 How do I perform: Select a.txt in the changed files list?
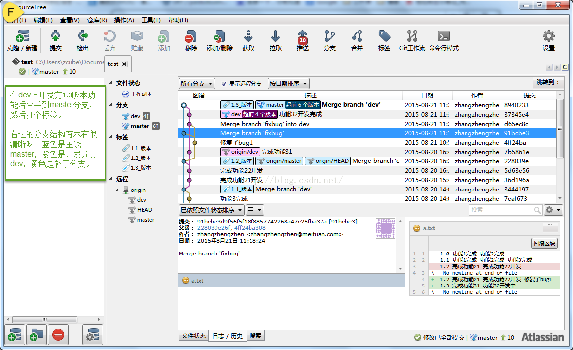tap(291, 280)
